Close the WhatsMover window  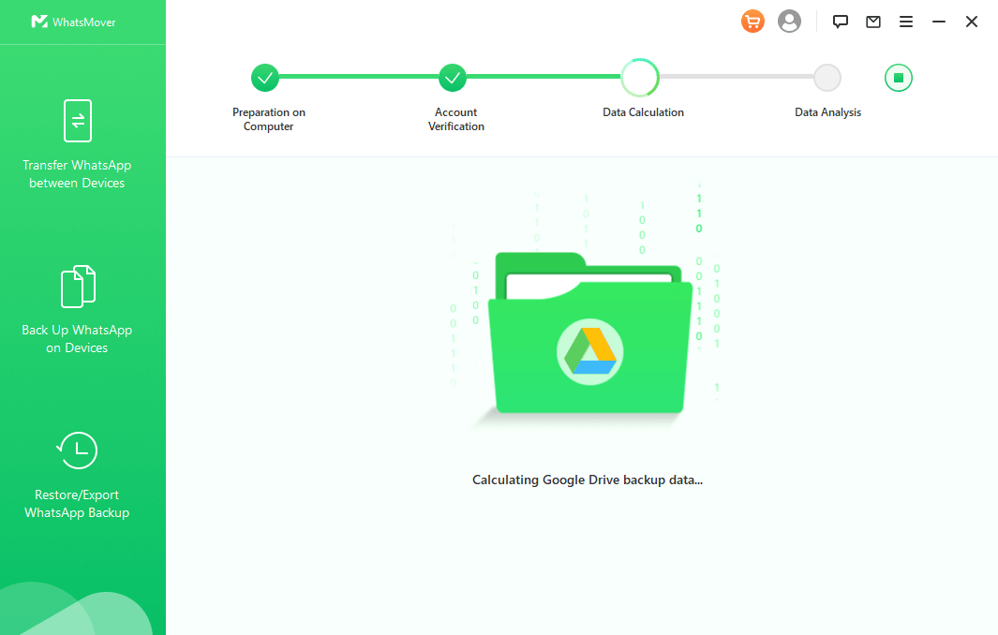971,22
